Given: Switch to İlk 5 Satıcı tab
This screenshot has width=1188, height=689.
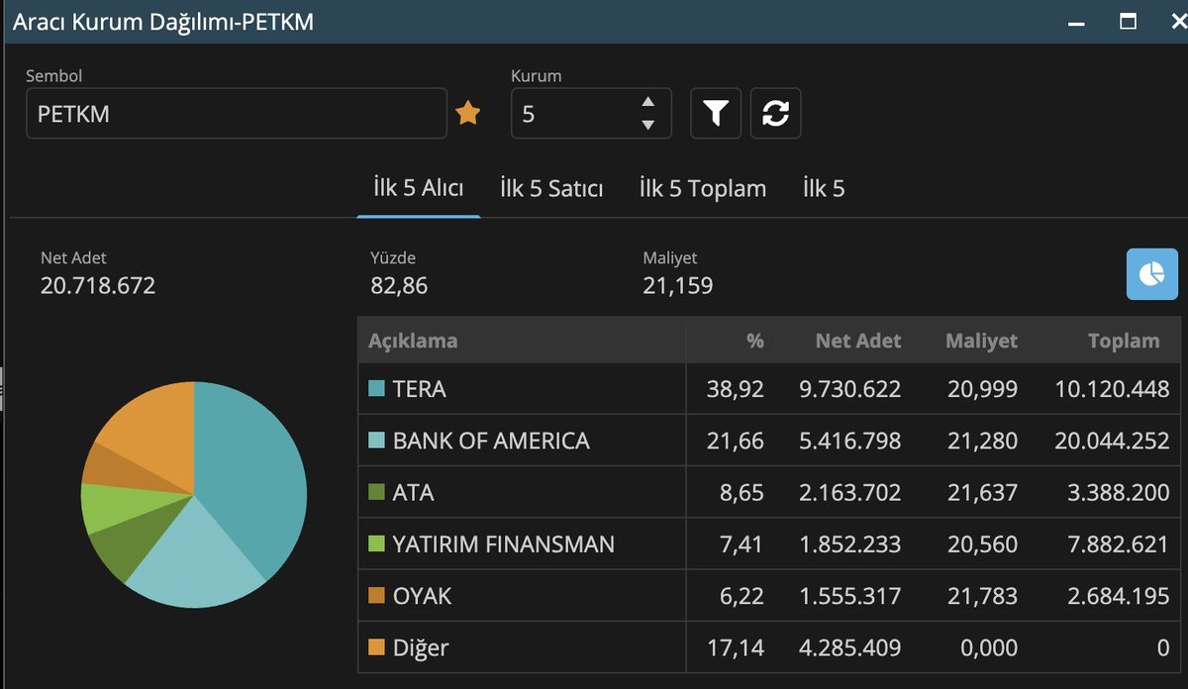Looking at the screenshot, I should (x=551, y=188).
